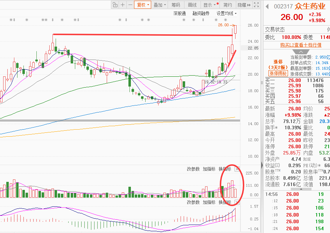Click the 19.32-19.33 gap label on chart

click(x=216, y=82)
